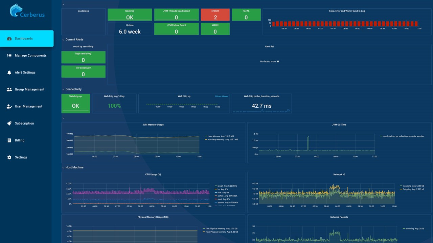Click the 100% Web http avg value
Screen dimensions: 433x243
coord(114,106)
